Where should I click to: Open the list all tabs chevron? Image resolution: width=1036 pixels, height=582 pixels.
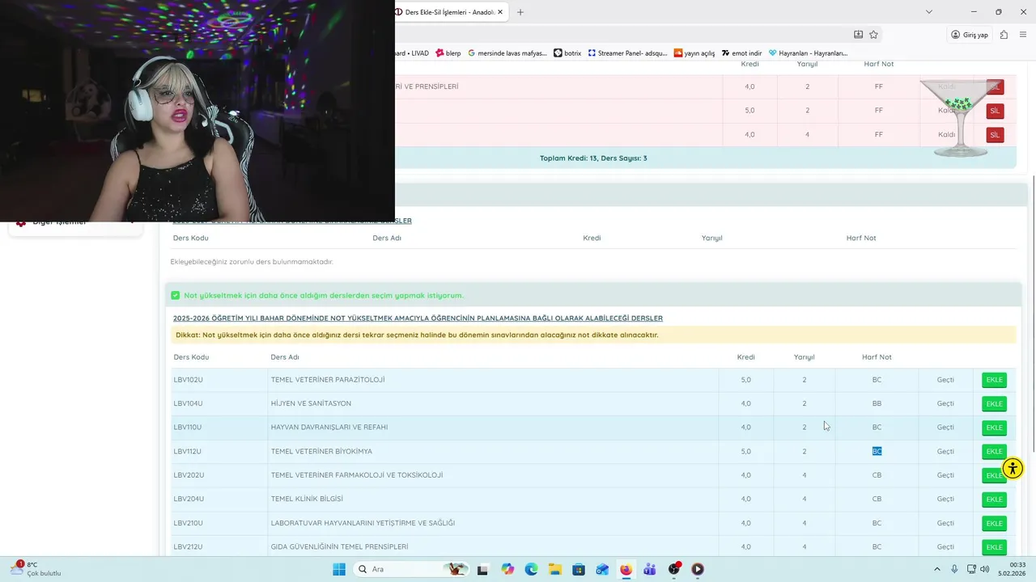click(x=929, y=12)
